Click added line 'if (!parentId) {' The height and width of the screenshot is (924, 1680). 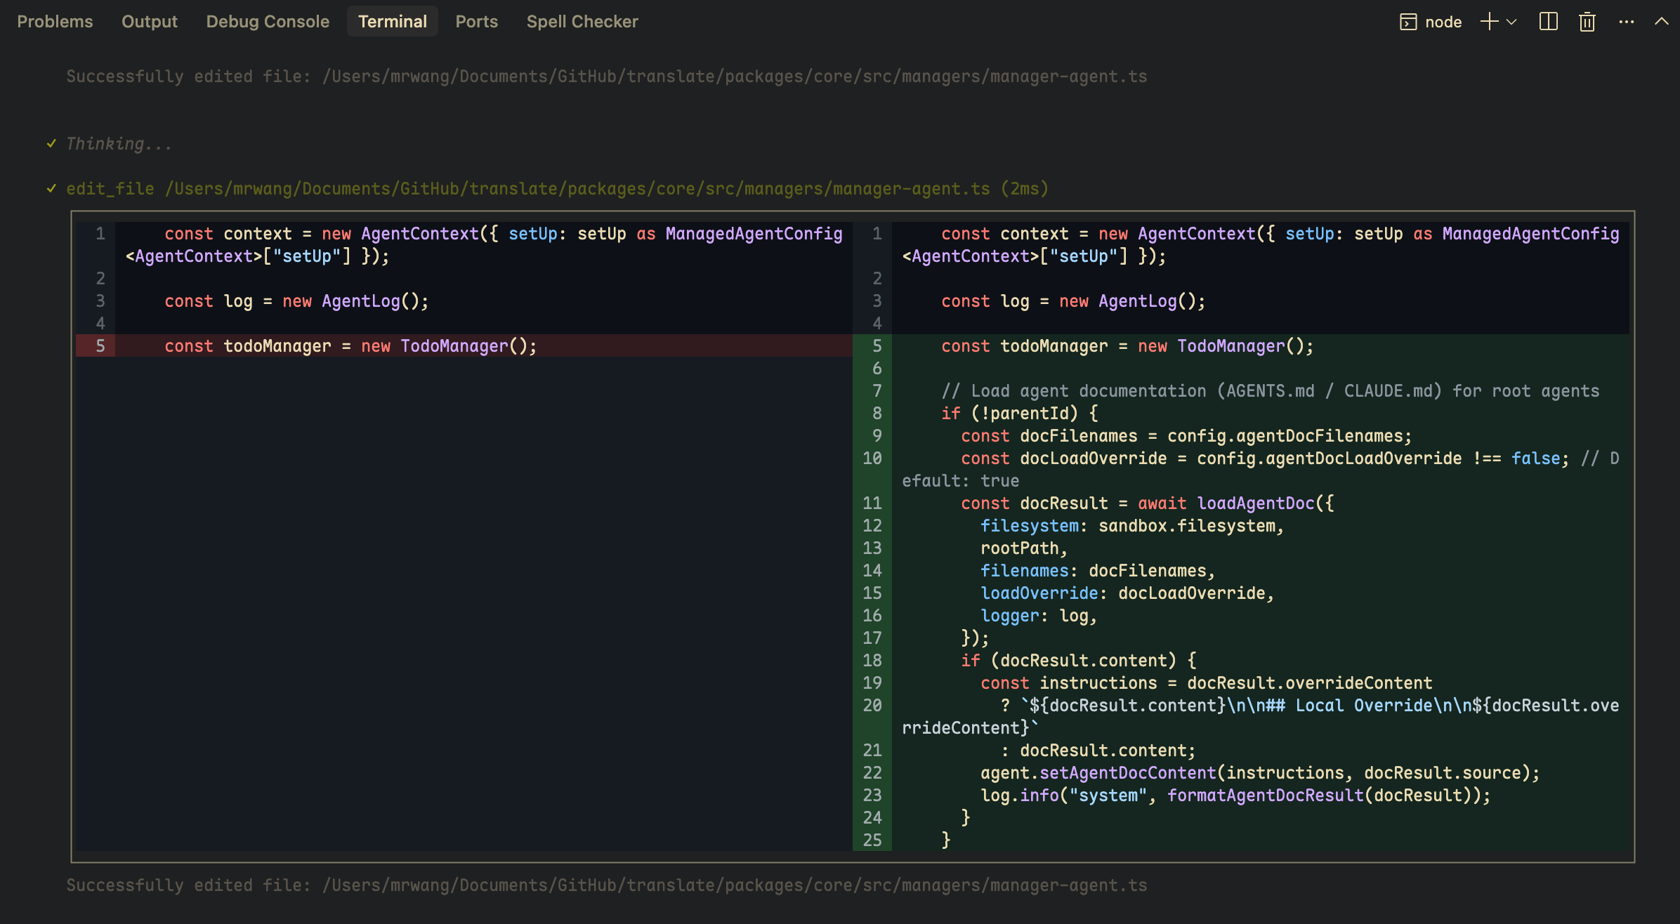point(1020,414)
